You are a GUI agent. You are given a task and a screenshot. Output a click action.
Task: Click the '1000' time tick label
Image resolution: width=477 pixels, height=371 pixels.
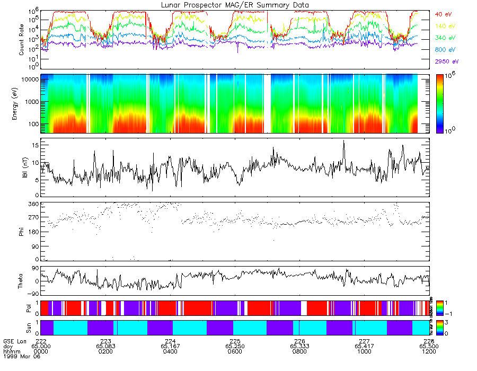(365, 351)
